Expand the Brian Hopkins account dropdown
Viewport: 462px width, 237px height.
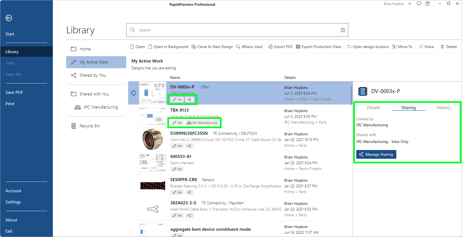(x=410, y=4)
